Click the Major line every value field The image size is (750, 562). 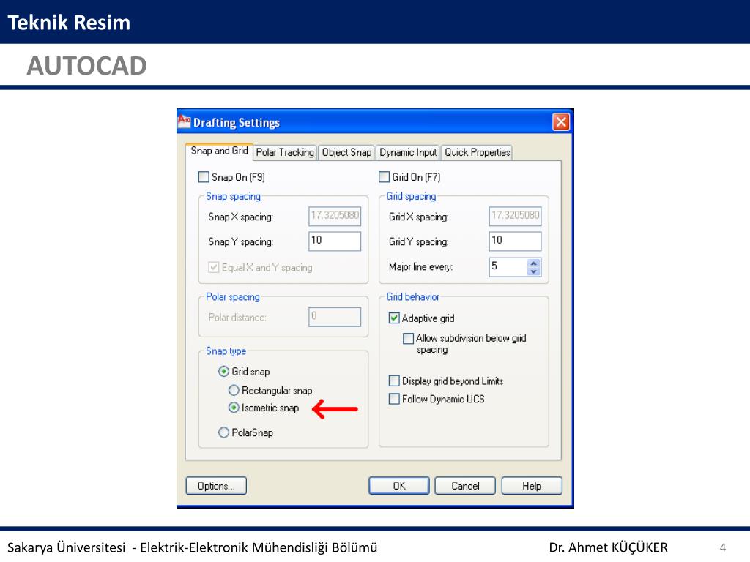508,266
